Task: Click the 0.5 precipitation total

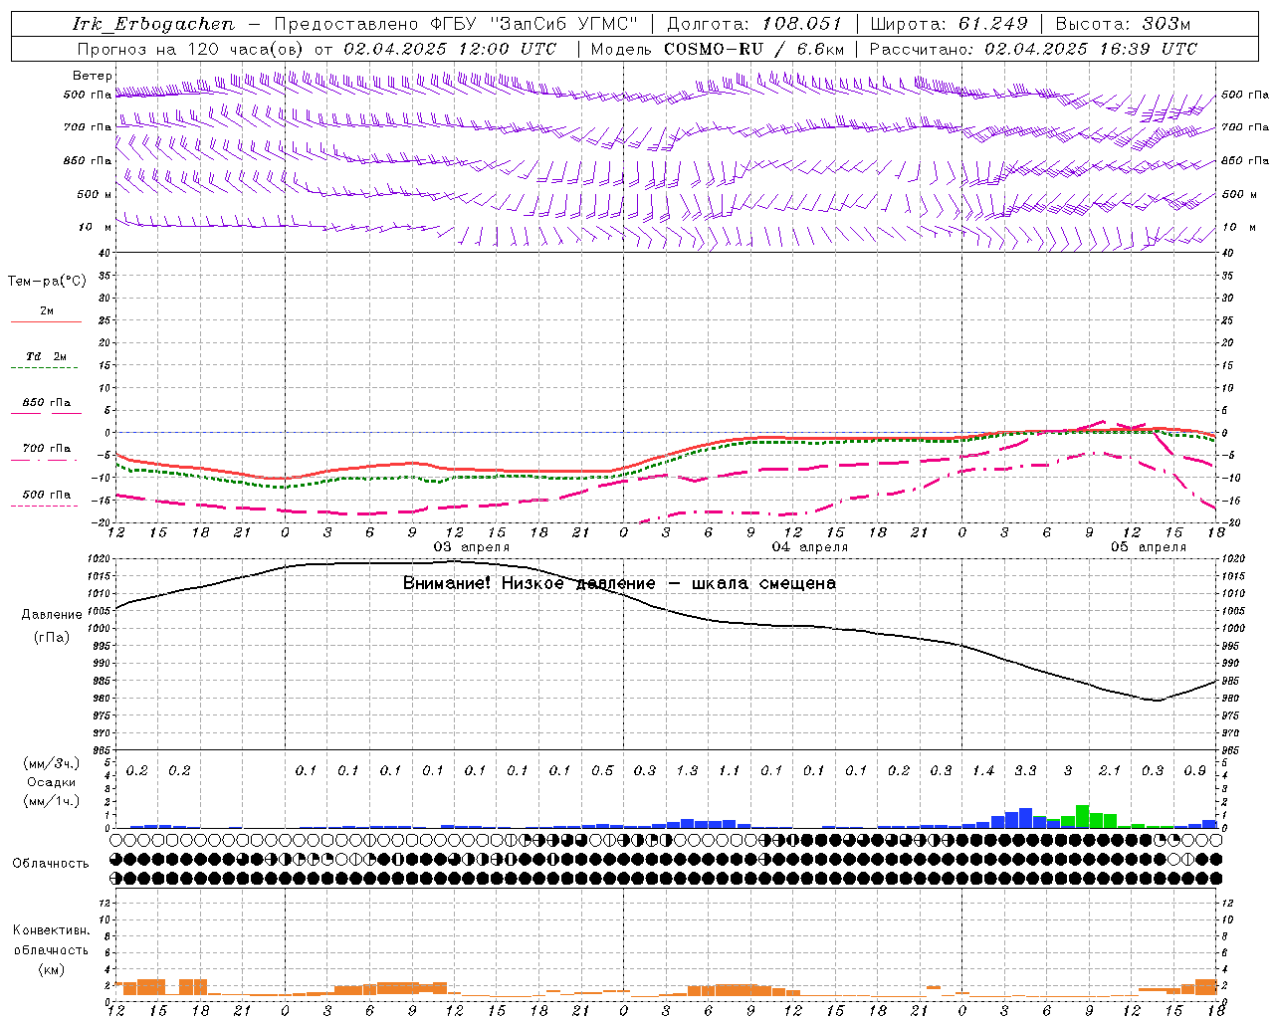Action: 602,771
